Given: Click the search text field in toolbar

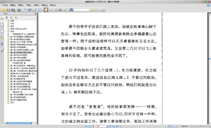Looking at the screenshot, I should click(x=82, y=10).
